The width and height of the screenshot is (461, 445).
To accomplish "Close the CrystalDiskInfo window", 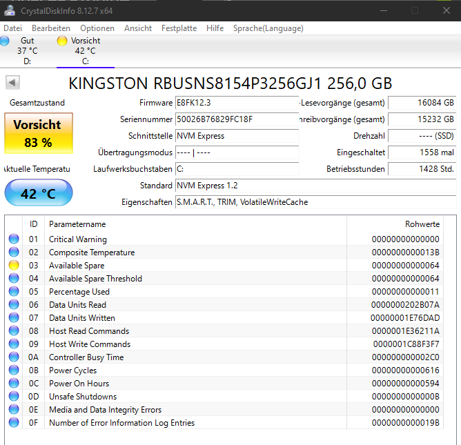I will (x=447, y=10).
